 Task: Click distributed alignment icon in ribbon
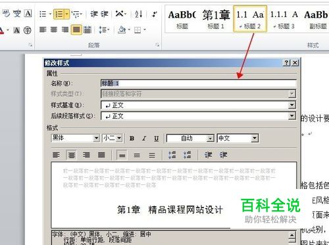88,30
